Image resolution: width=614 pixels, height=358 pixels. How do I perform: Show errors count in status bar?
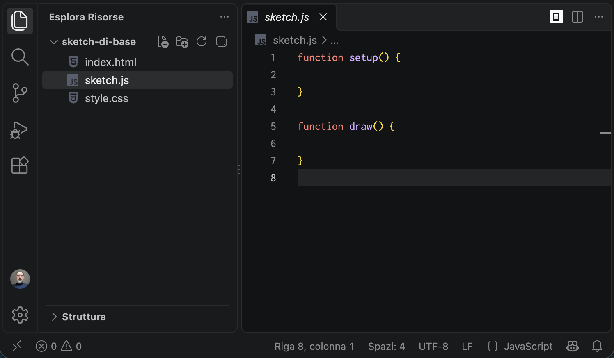(46, 347)
